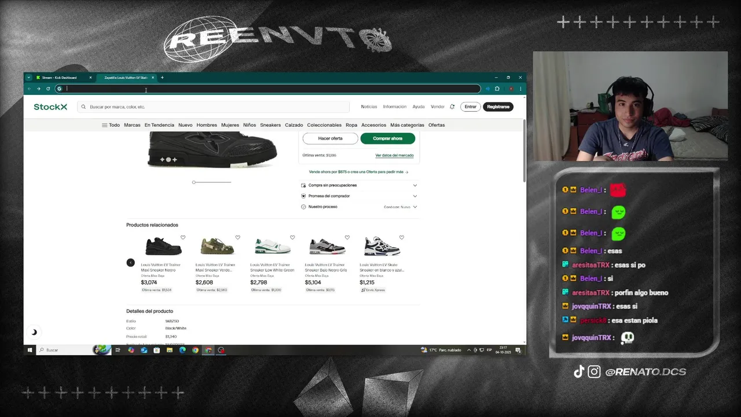Image resolution: width=741 pixels, height=417 pixels.
Task: Click the search magnifier icon in StockX bar
Action: 83,107
